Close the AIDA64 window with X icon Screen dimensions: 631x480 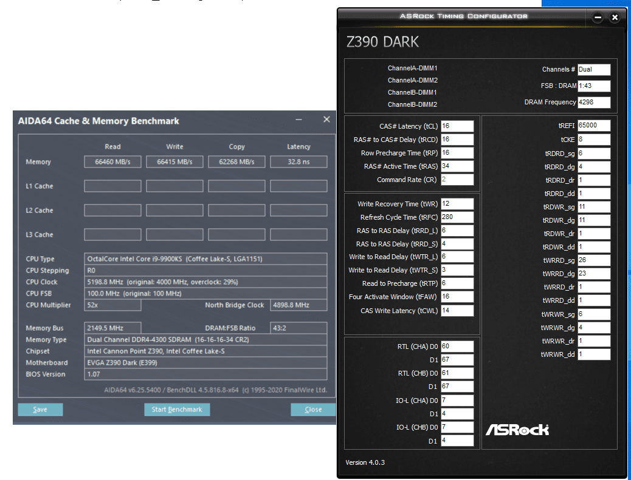tap(326, 120)
